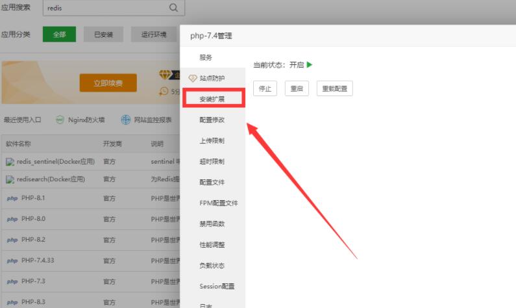The height and width of the screenshot is (308, 516).
Task: Click the diamond icon beside 站点防护
Action: 192,79
